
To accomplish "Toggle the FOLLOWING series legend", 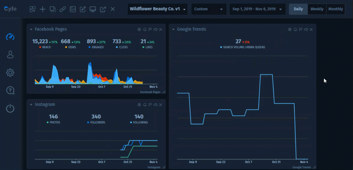I will (139, 122).
